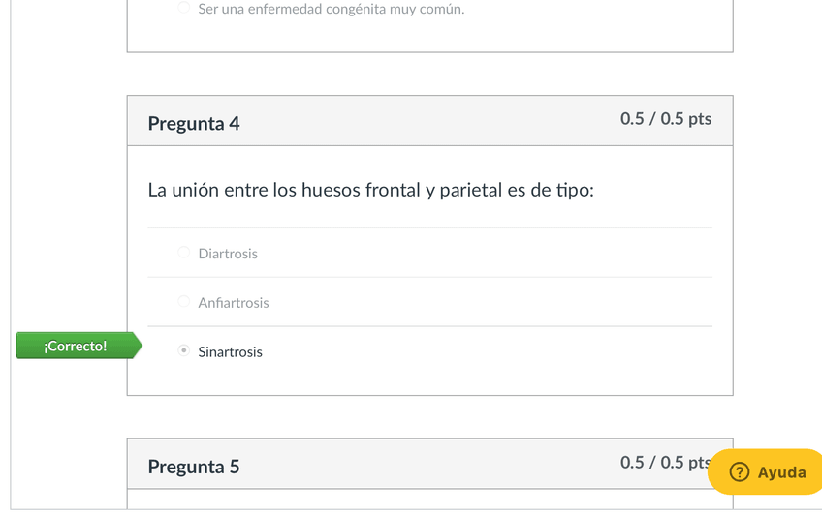Select the Anfiartrosis radio button
The image size is (822, 514).
(184, 303)
